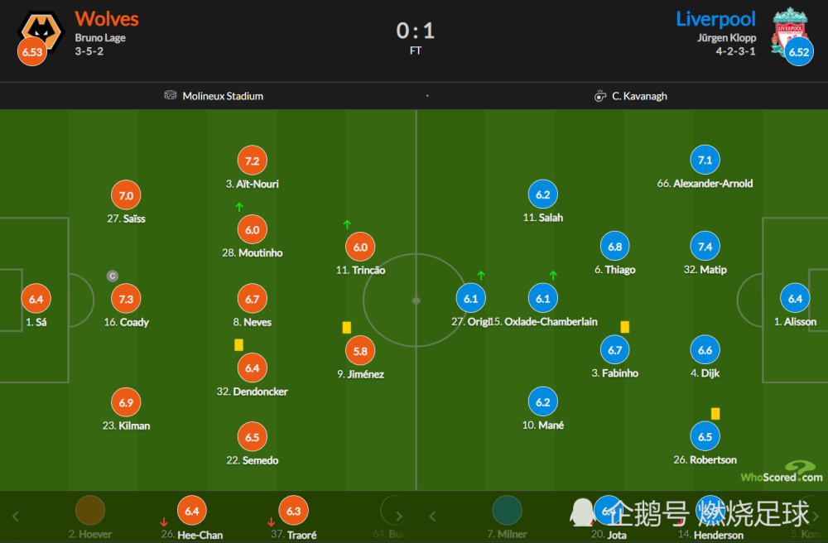828x543 pixels.
Task: Select substitute Traoré's 6.3 rating
Action: [294, 511]
